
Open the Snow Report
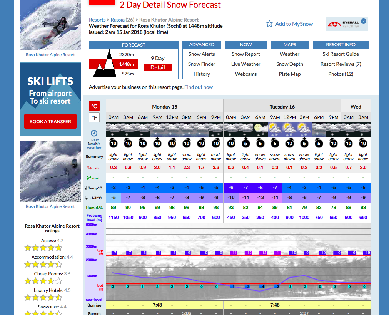coord(246,54)
